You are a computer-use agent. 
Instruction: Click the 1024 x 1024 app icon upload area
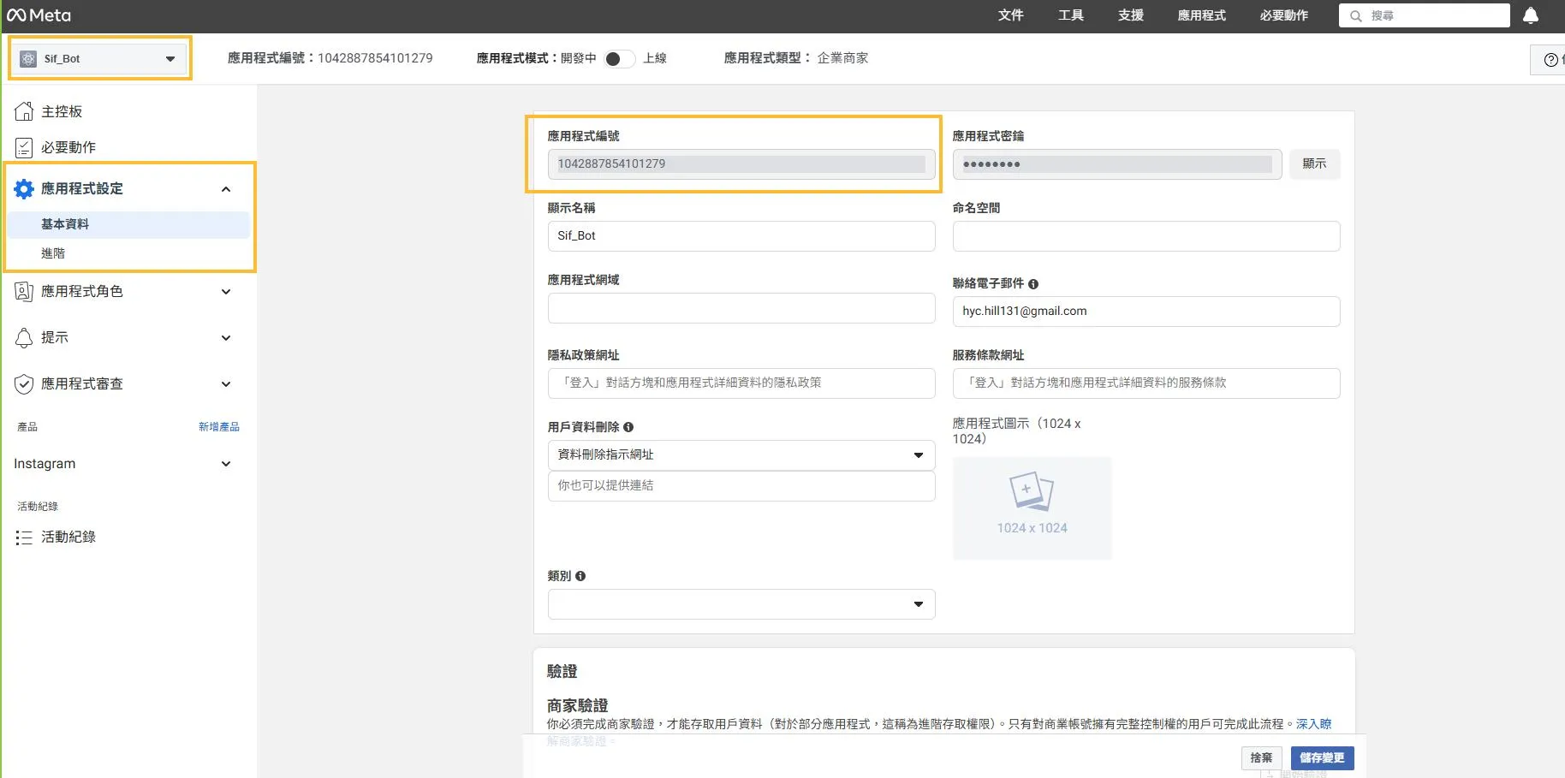click(1032, 507)
